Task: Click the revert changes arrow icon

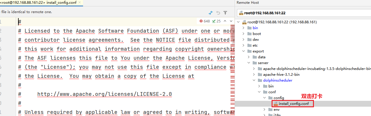Action: pyautogui.click(x=218, y=13)
